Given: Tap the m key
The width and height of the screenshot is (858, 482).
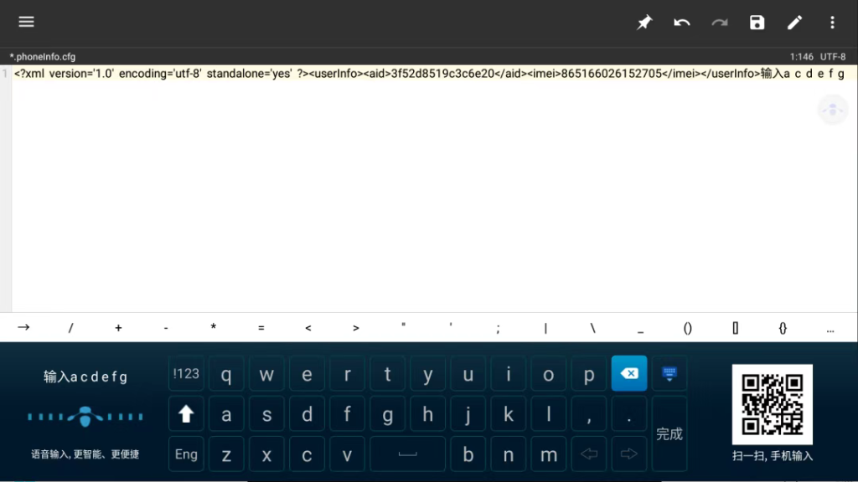Looking at the screenshot, I should pos(548,454).
